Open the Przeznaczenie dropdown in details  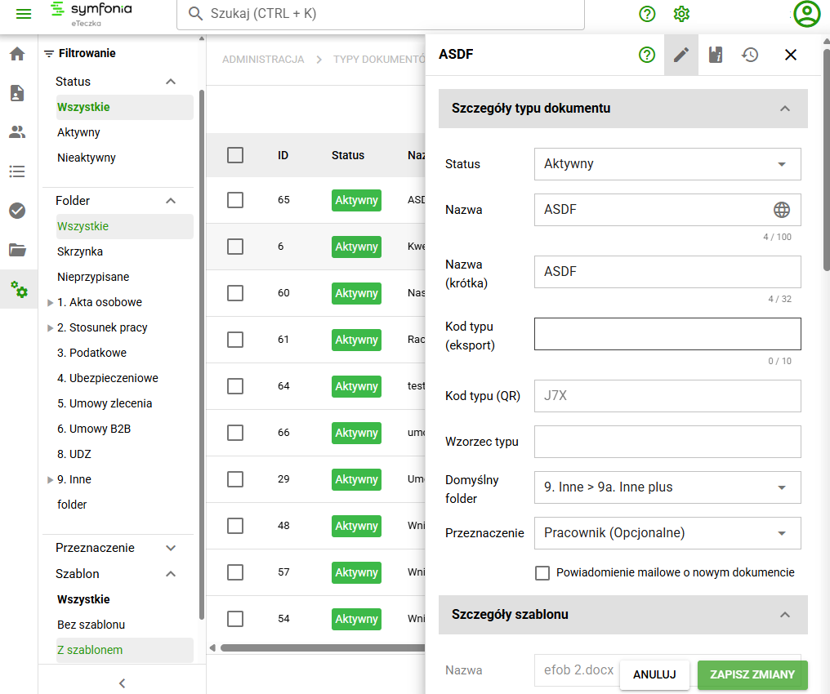(x=667, y=533)
